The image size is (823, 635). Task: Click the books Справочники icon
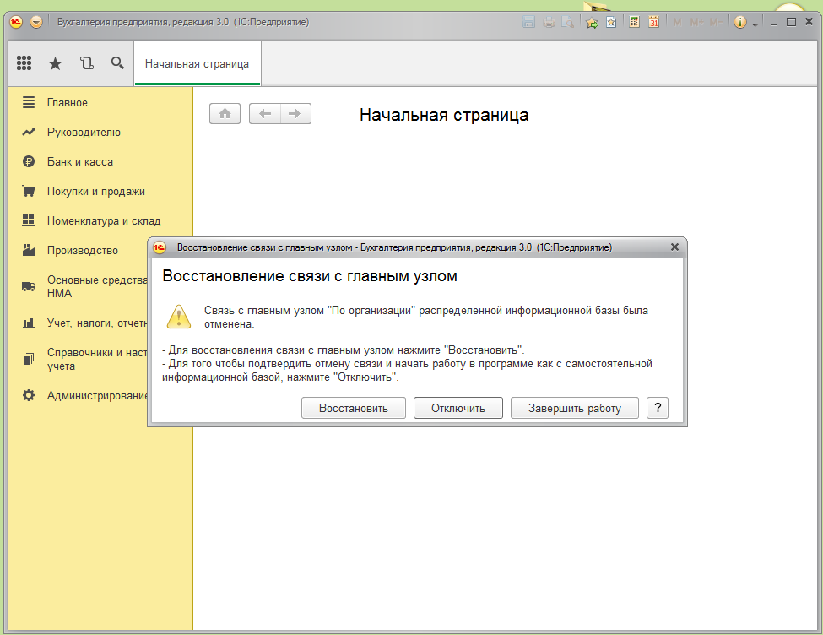(29, 359)
